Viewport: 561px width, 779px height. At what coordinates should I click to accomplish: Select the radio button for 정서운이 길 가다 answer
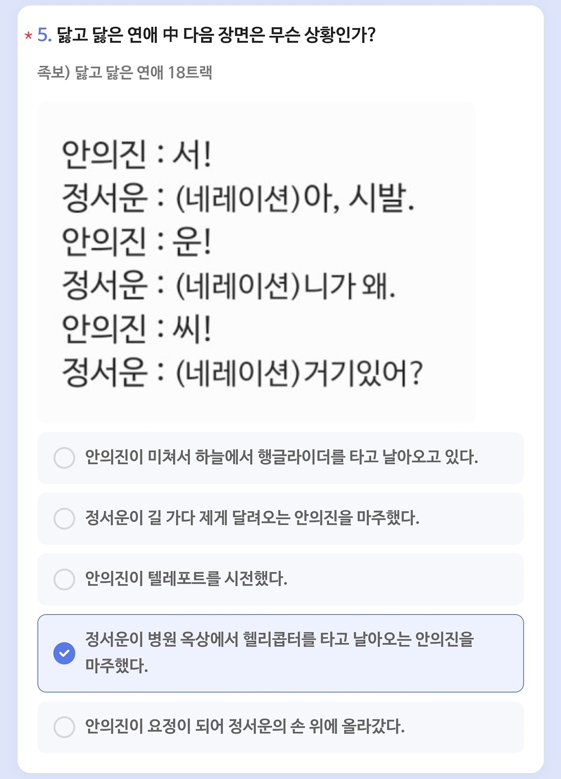click(x=65, y=519)
